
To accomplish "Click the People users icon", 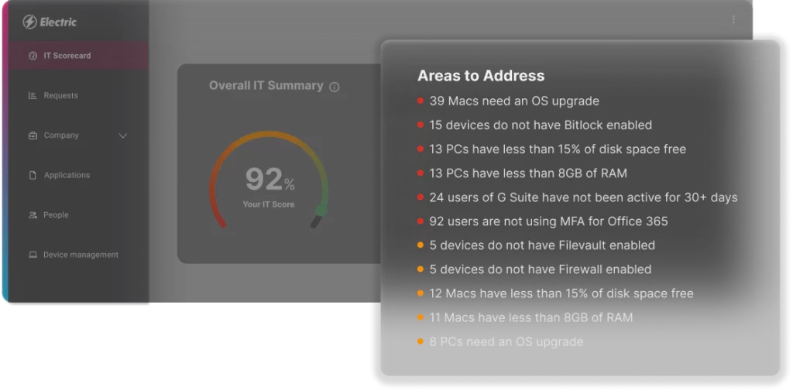I will [x=33, y=215].
